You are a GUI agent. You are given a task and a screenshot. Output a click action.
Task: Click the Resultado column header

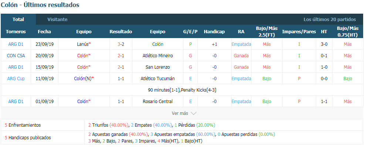coord(121,32)
